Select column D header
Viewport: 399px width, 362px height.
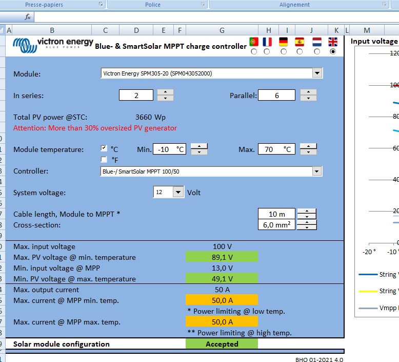(136, 30)
